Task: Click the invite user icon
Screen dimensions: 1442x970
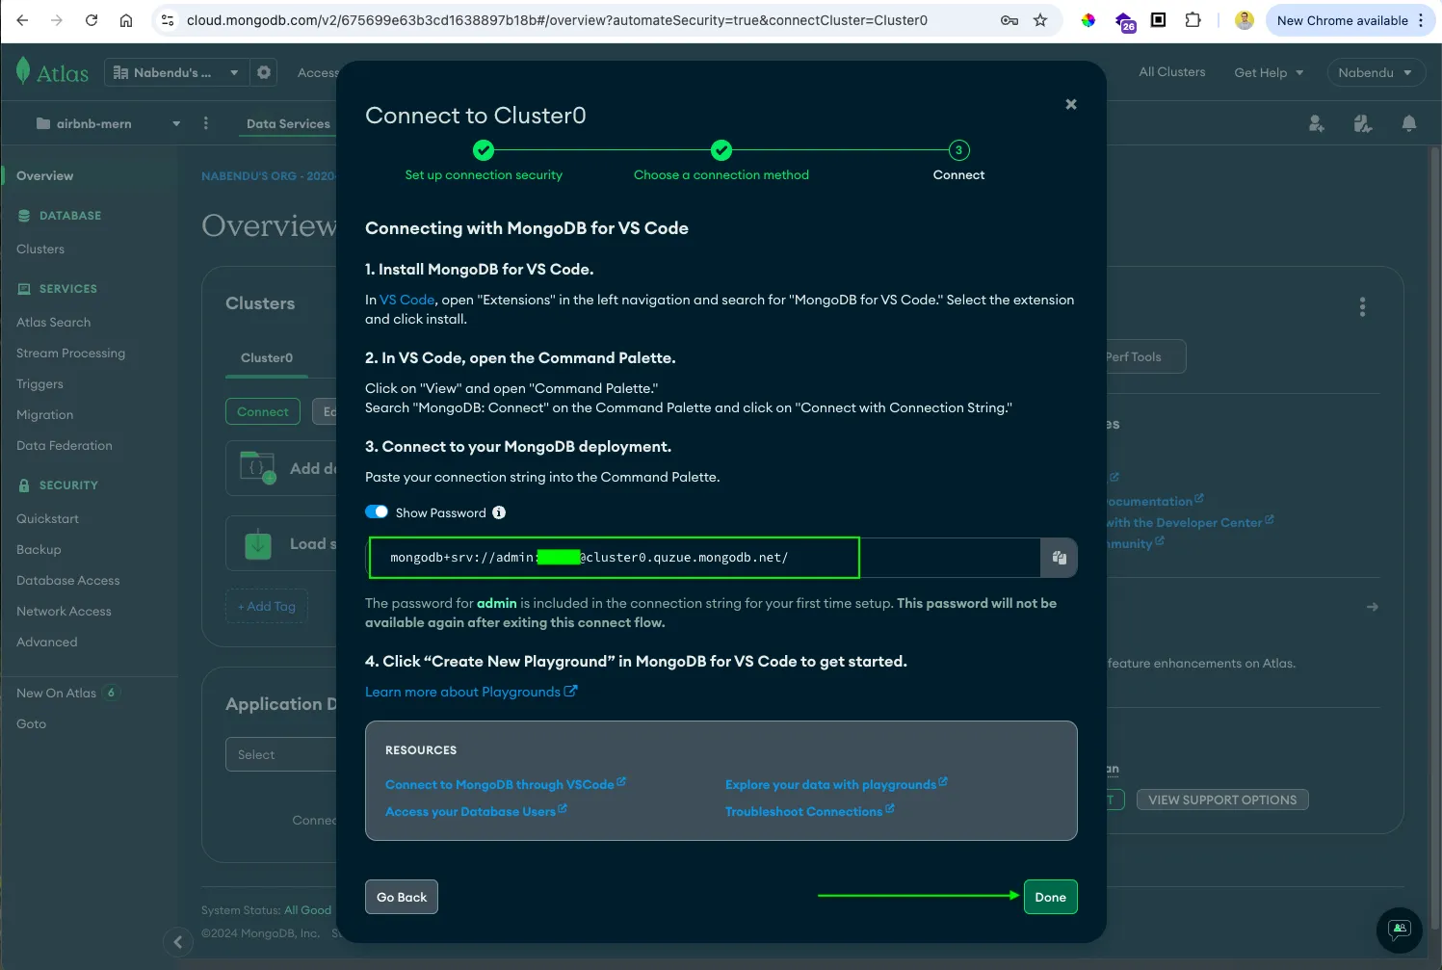Action: 1317,123
